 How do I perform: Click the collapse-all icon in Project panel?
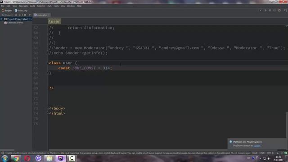[20, 15]
